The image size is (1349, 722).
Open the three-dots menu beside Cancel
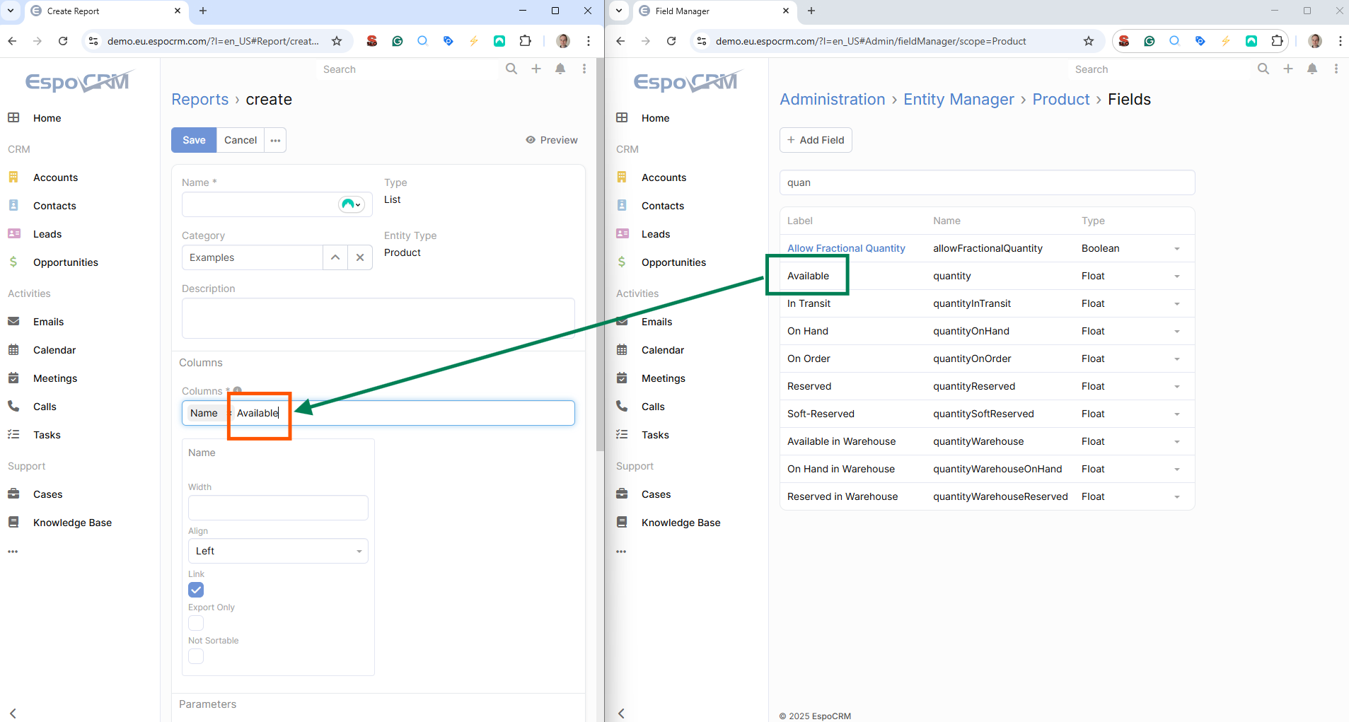[275, 140]
